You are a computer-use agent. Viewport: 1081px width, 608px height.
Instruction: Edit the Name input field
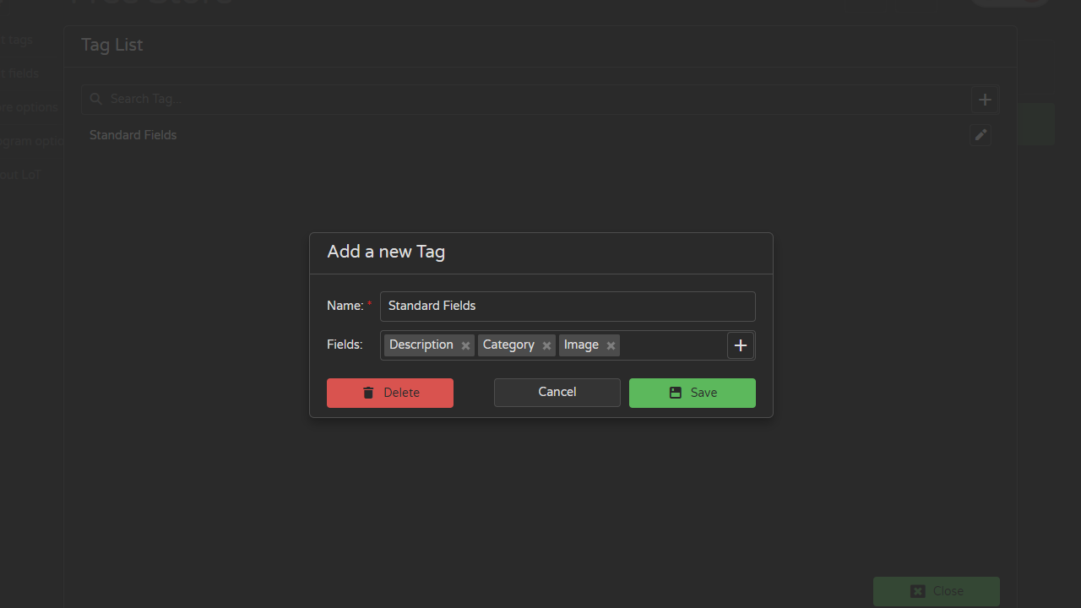[x=568, y=307]
